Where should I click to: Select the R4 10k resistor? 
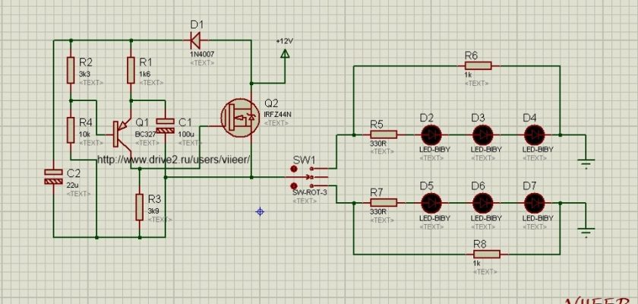click(70, 130)
